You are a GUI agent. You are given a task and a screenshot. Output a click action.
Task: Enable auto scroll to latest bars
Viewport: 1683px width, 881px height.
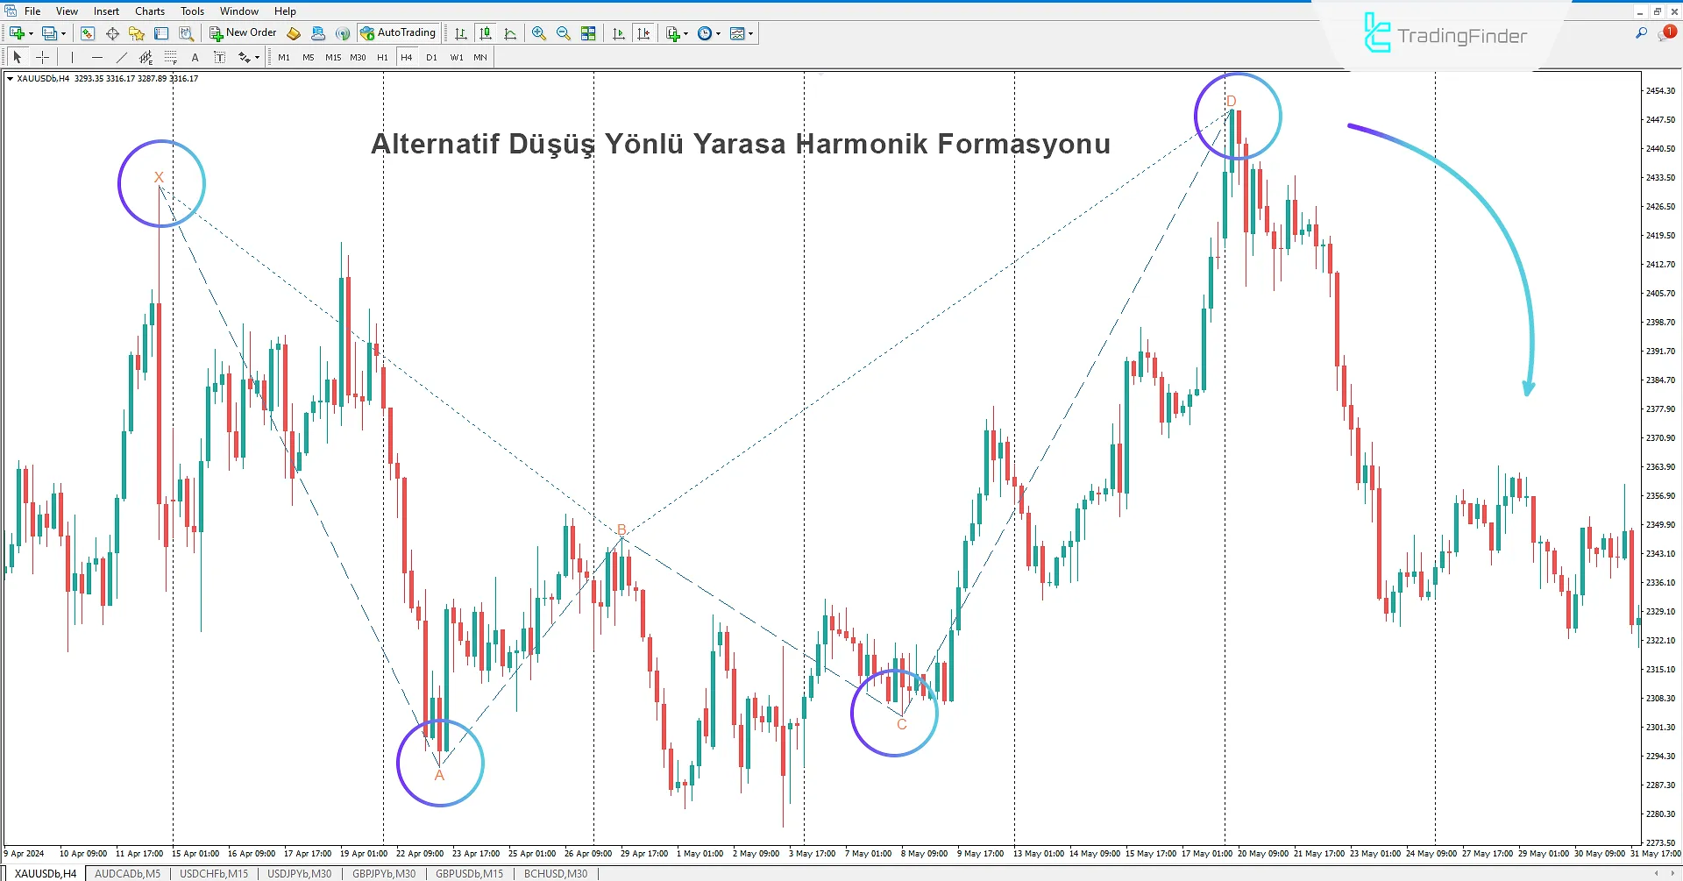tap(618, 33)
